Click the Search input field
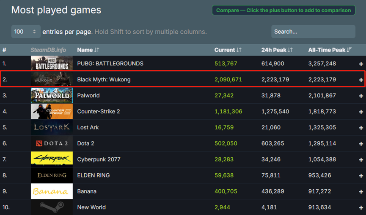The image size is (366, 215). click(313, 32)
